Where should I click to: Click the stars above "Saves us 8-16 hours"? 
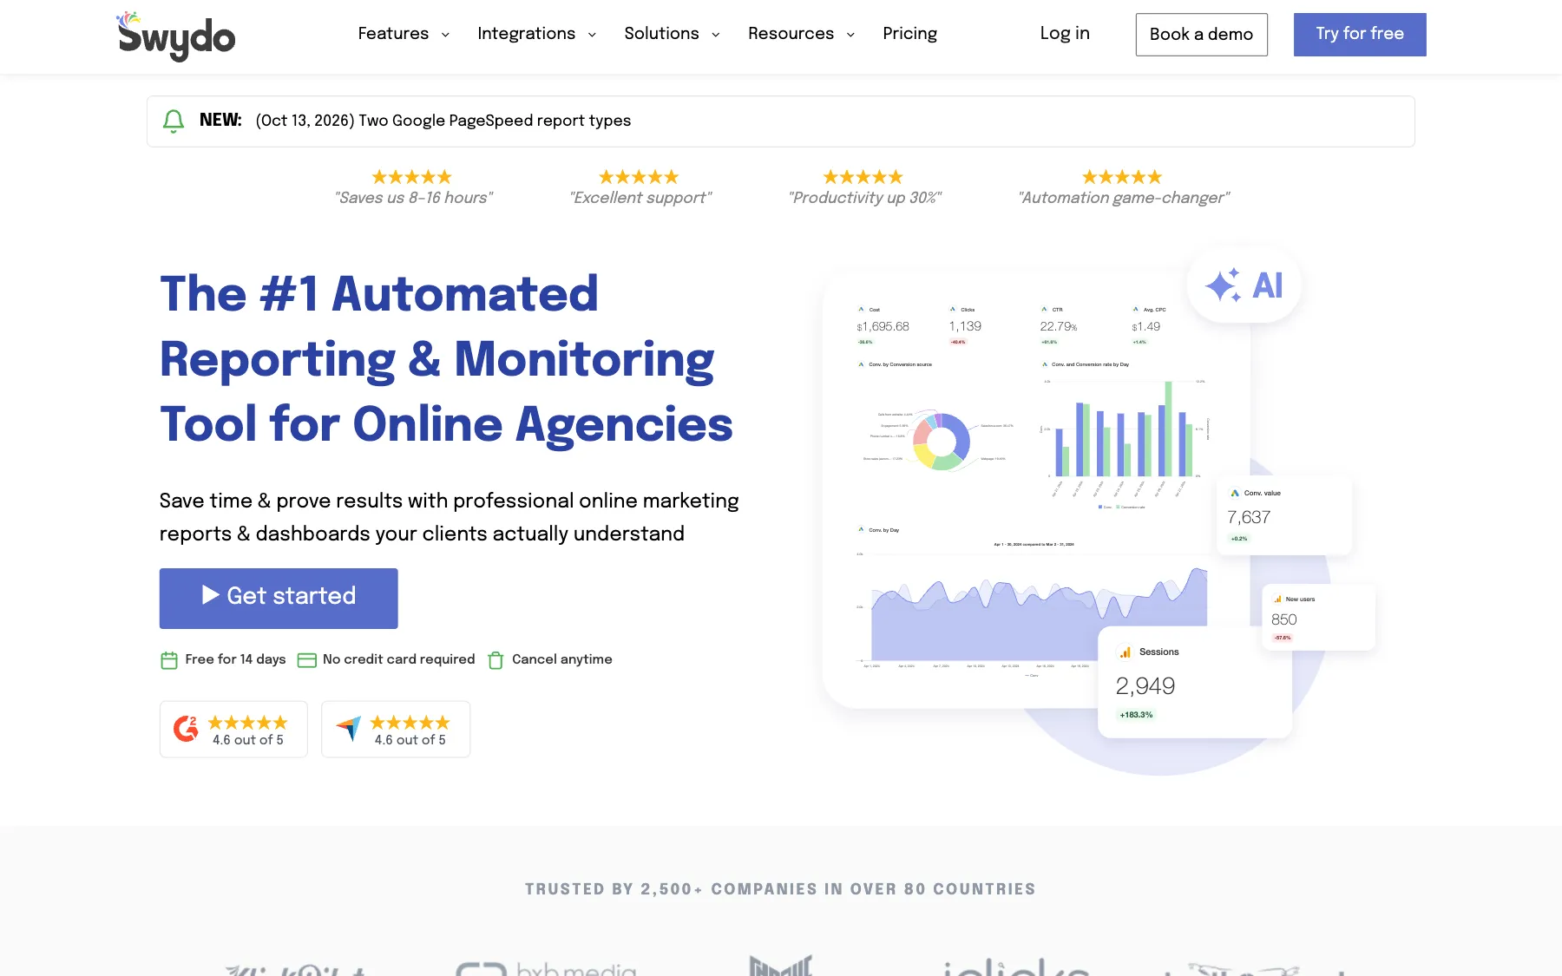[x=412, y=177]
